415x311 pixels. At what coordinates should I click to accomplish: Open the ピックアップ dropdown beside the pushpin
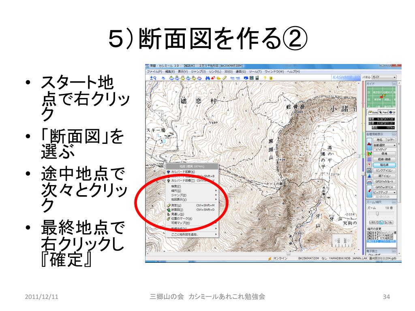(x=385, y=192)
